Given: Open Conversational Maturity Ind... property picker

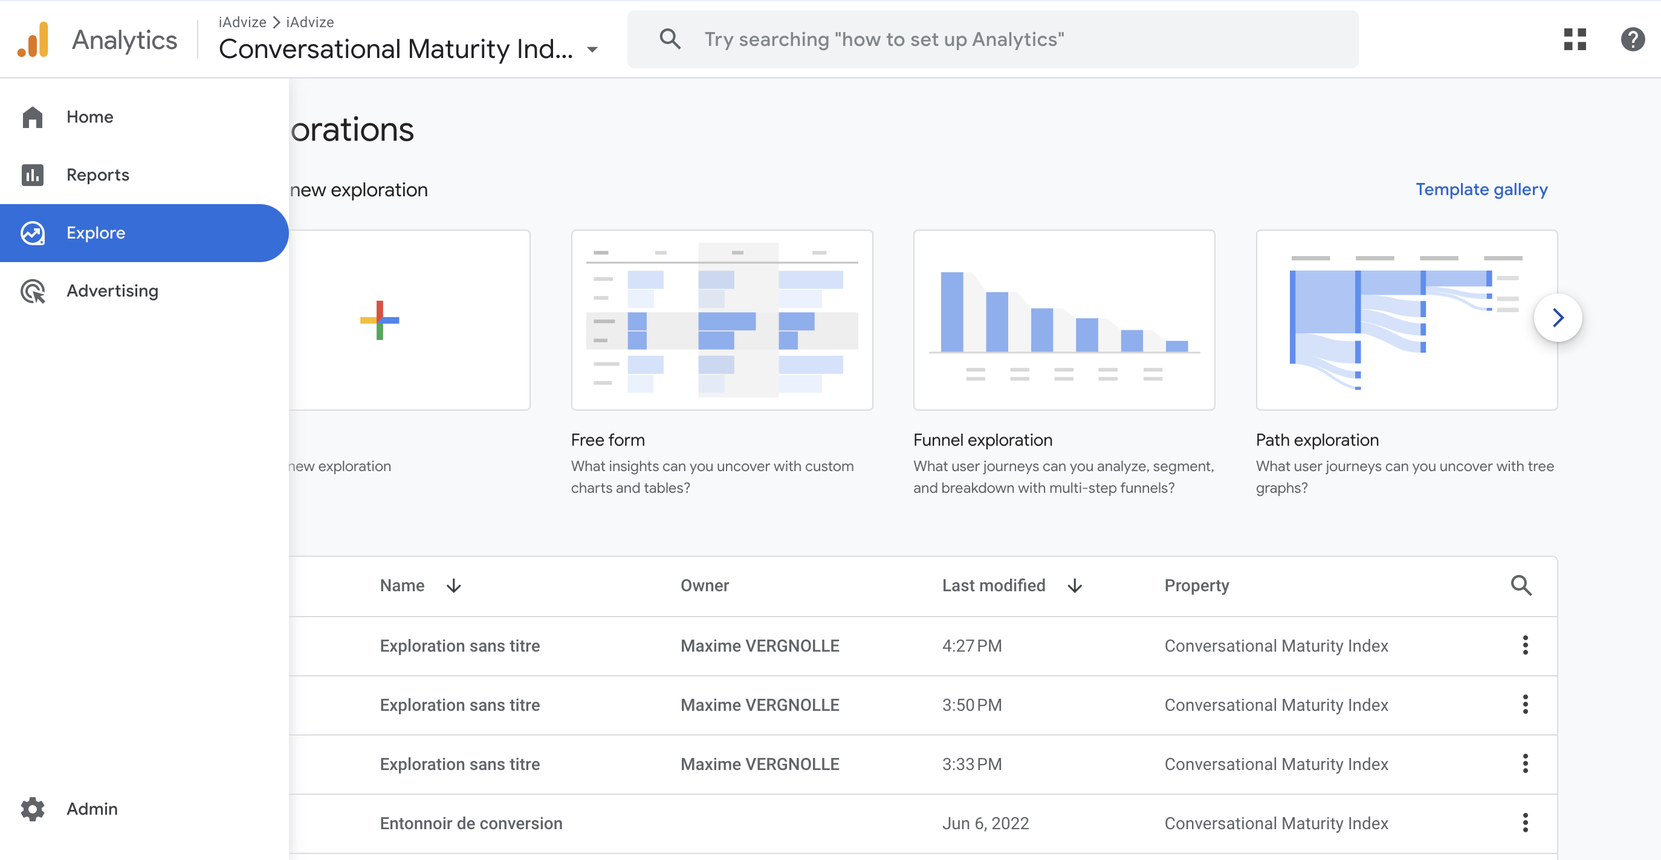Looking at the screenshot, I should [x=409, y=50].
